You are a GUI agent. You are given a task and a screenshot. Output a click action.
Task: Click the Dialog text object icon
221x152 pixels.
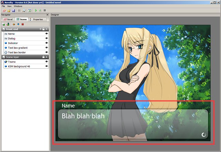(x=6, y=38)
